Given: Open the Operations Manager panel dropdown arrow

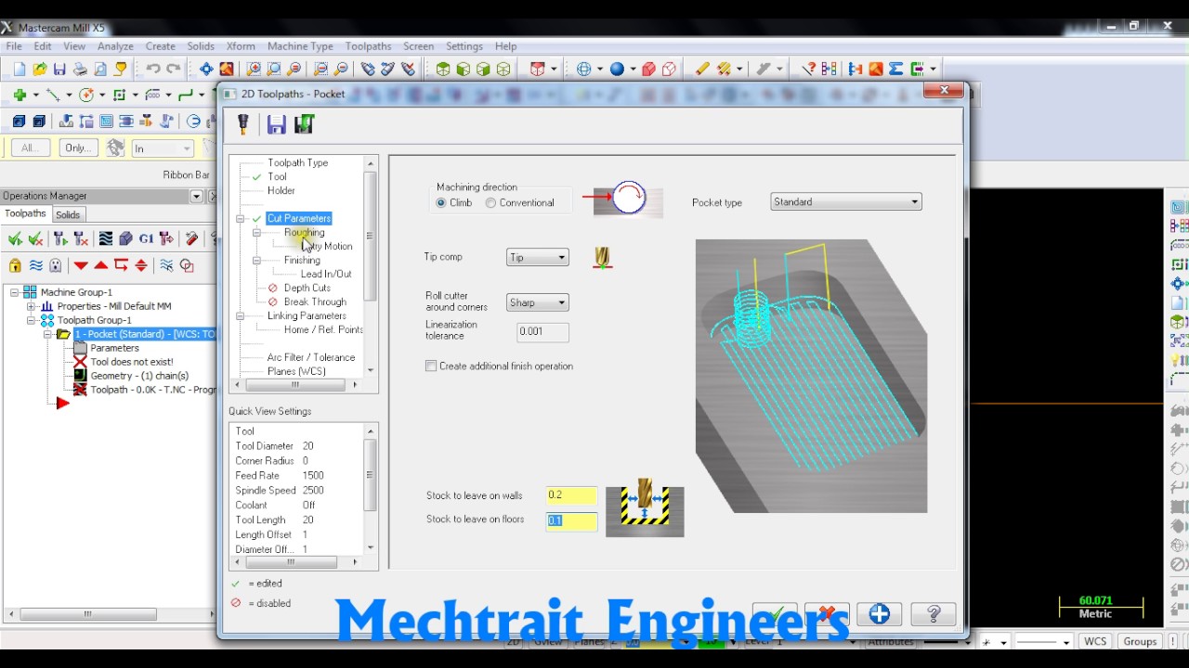Looking at the screenshot, I should (x=196, y=197).
